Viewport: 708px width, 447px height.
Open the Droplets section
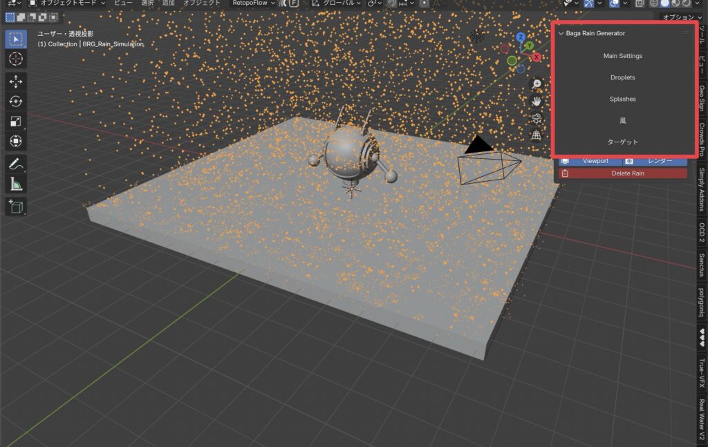coord(623,77)
